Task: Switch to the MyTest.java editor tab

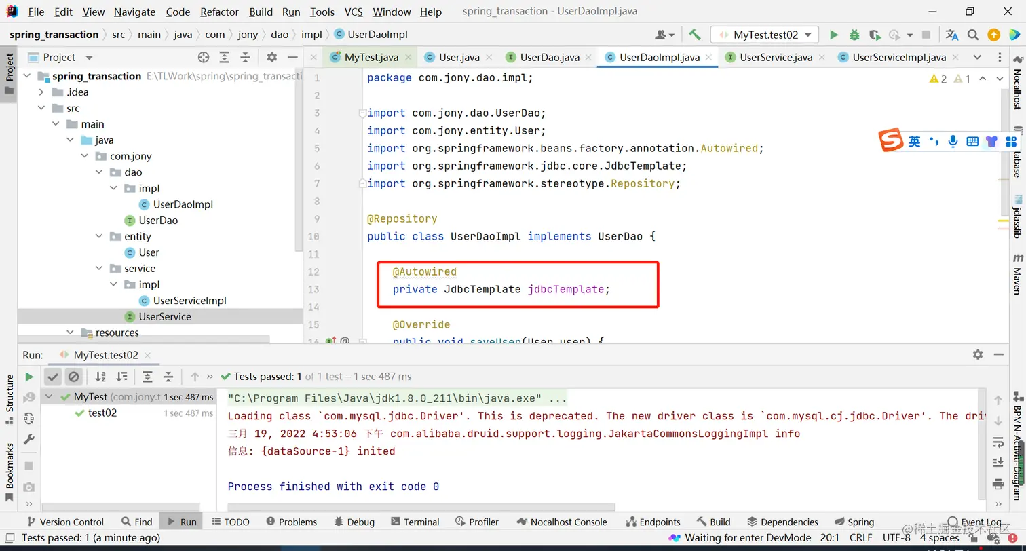Action: tap(370, 58)
